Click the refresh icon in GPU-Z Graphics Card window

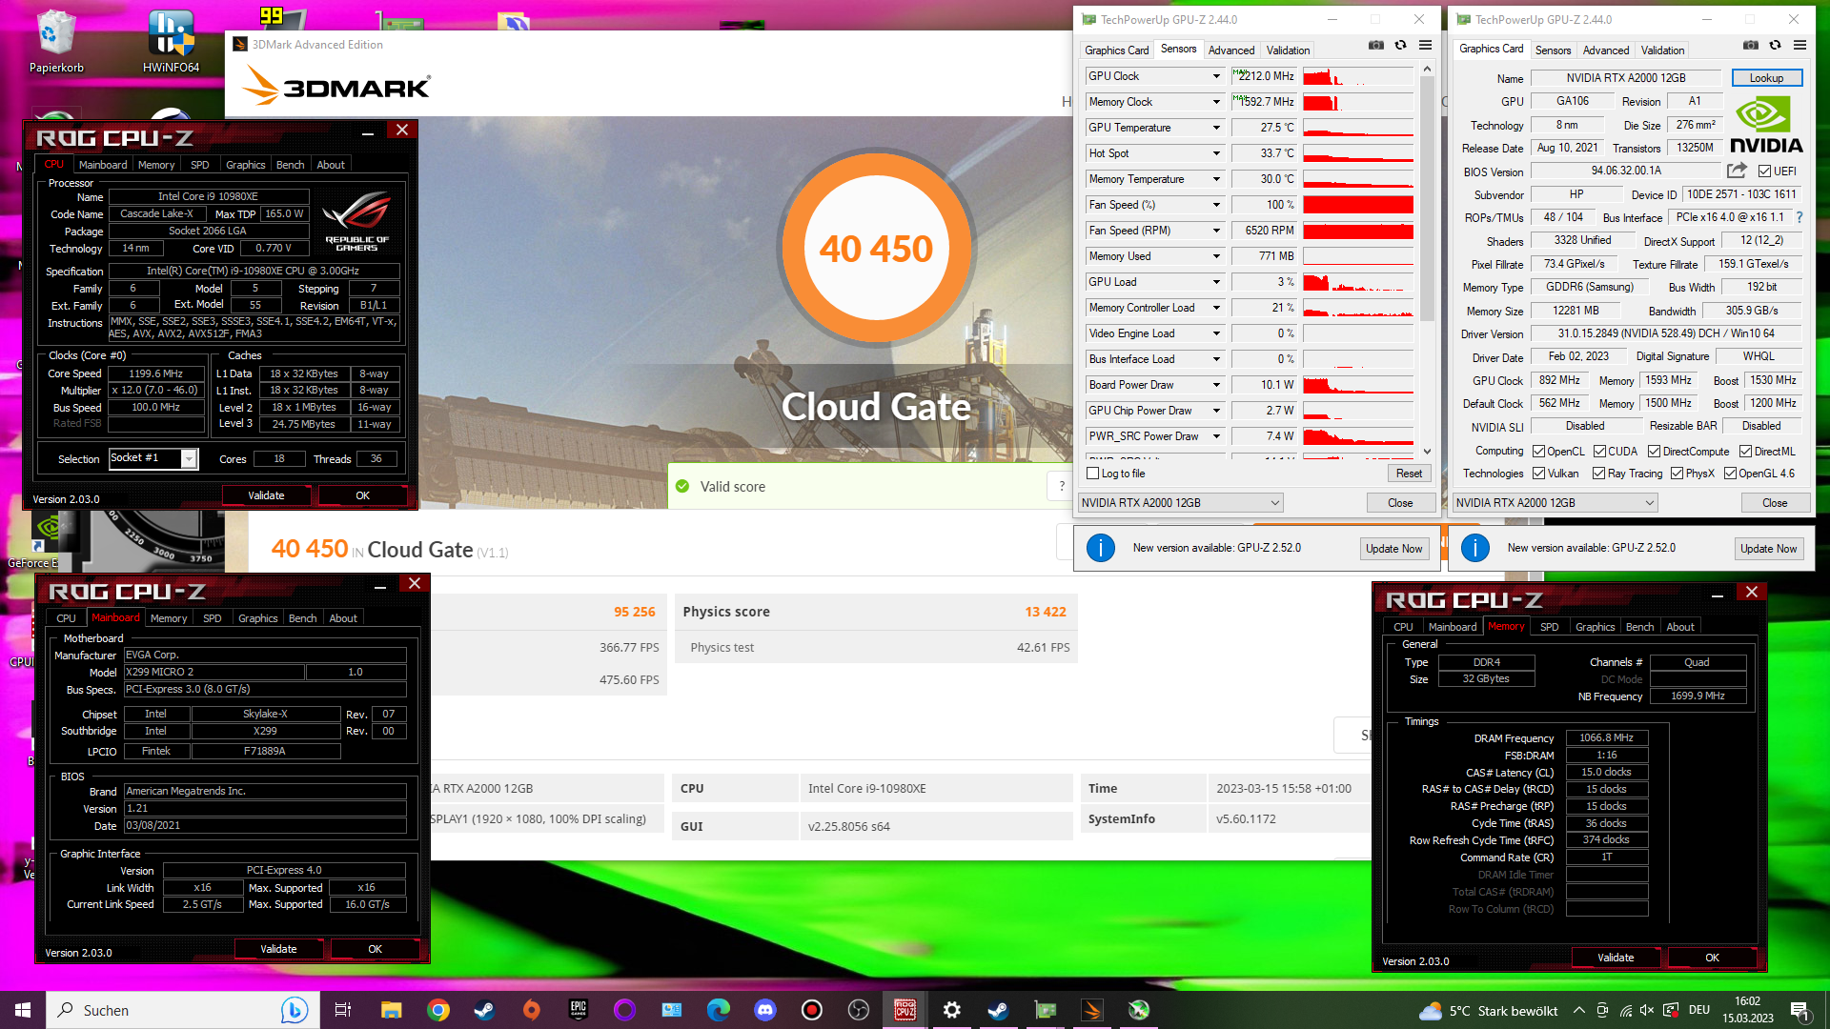[x=1775, y=45]
